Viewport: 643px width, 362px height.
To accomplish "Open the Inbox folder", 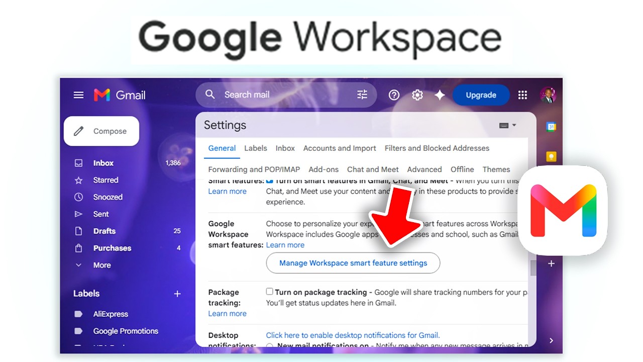I will pos(103,163).
